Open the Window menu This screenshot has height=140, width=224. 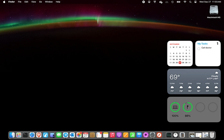click(49, 2)
